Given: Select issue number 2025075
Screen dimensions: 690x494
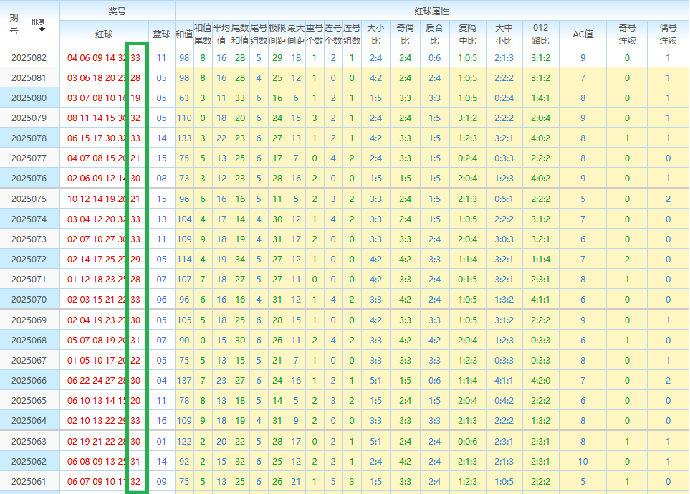Looking at the screenshot, I should click(29, 199).
